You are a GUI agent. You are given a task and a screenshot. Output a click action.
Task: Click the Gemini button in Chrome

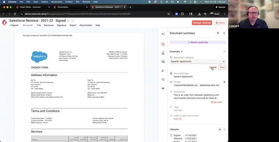point(220,7)
